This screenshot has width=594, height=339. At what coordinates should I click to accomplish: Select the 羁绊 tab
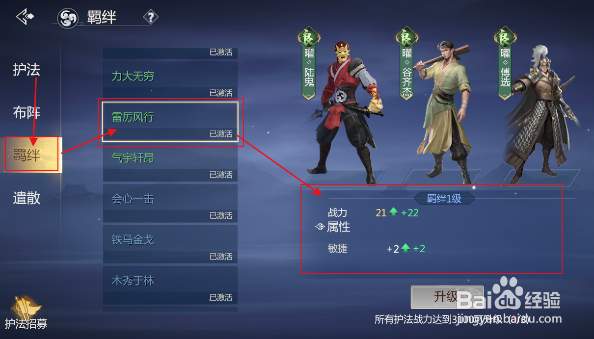[x=32, y=155]
